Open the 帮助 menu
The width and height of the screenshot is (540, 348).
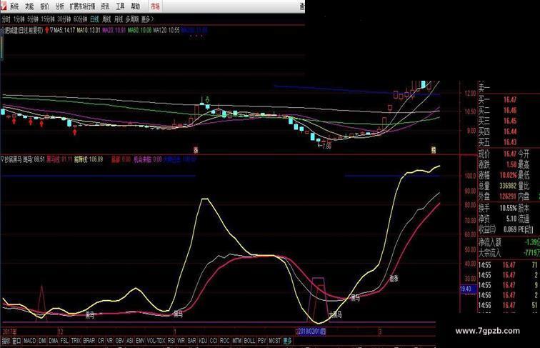pyautogui.click(x=135, y=6)
